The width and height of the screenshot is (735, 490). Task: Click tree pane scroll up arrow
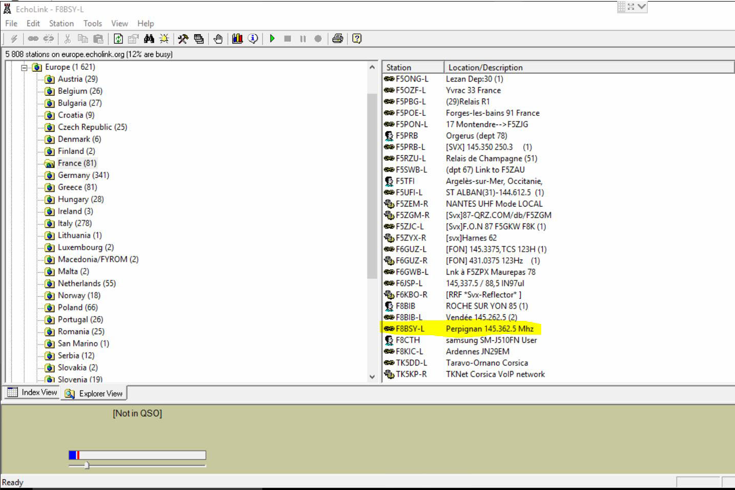[372, 67]
